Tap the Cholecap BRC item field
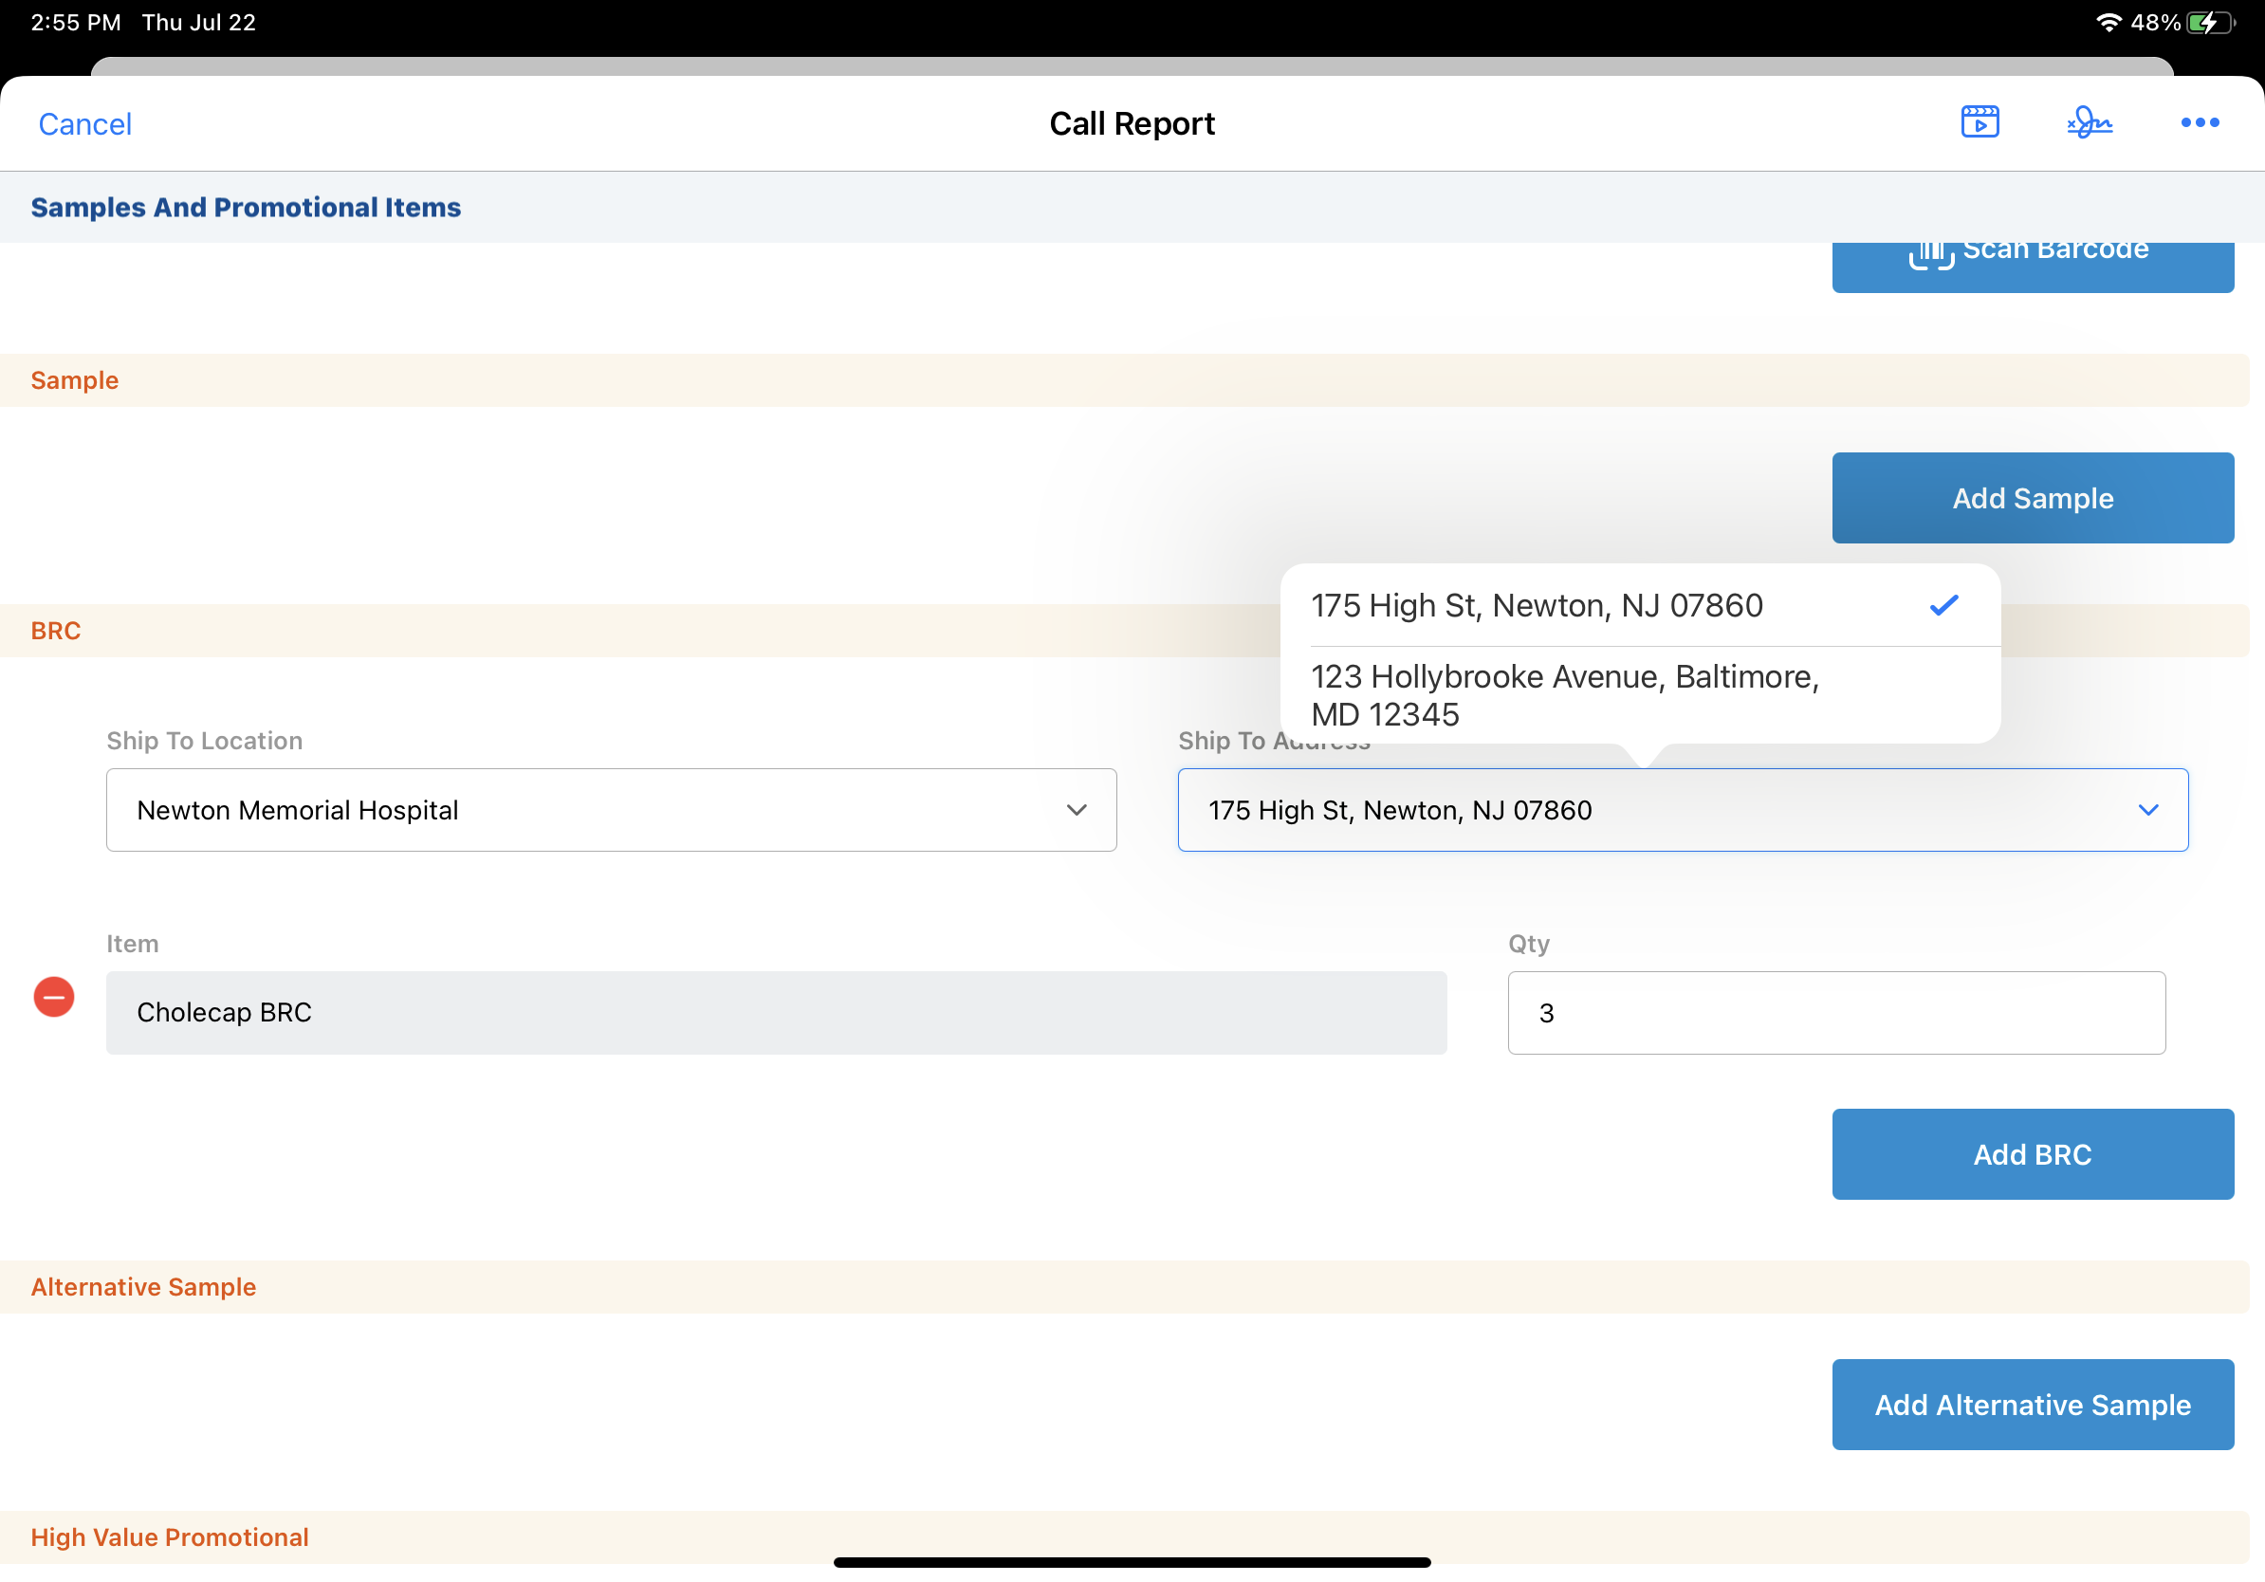 click(x=777, y=1013)
